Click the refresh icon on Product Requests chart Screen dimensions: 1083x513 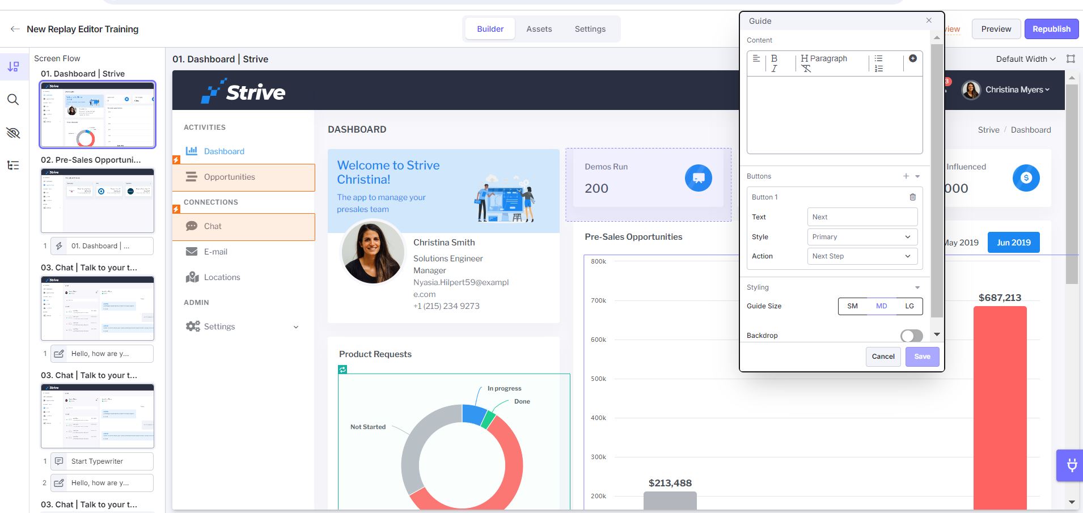point(342,370)
